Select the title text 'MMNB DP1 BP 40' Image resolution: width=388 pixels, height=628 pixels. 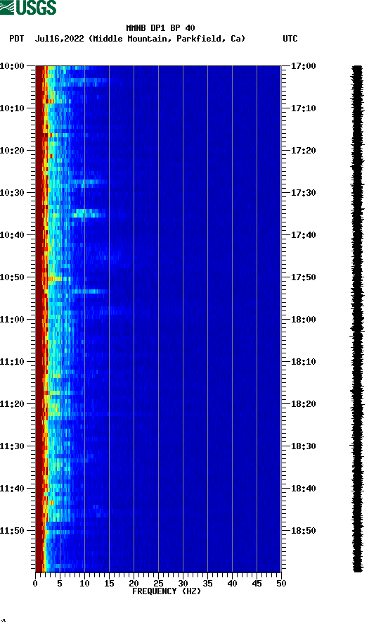pyautogui.click(x=160, y=28)
